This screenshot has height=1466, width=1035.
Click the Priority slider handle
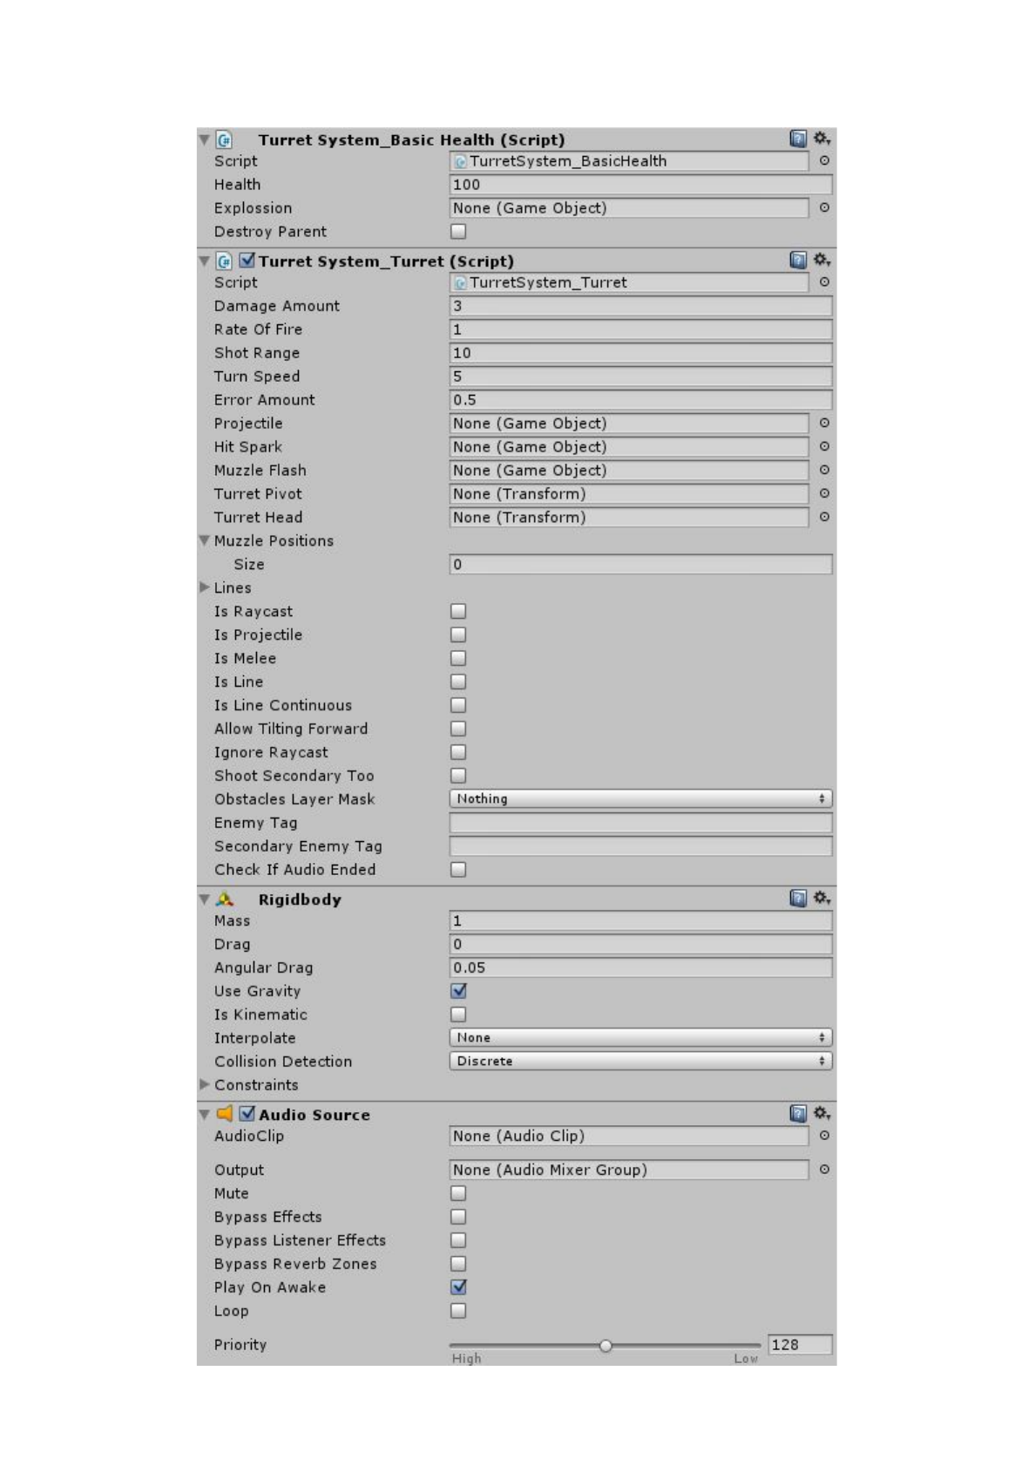click(605, 1346)
